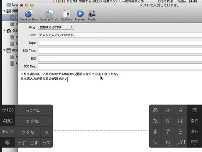Viewport: 202px width, 152px height.
Task: Switch keyboard to ABC mode
Action: (x=8, y=121)
